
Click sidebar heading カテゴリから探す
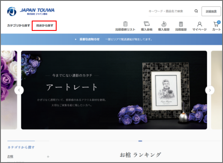coord(21,147)
